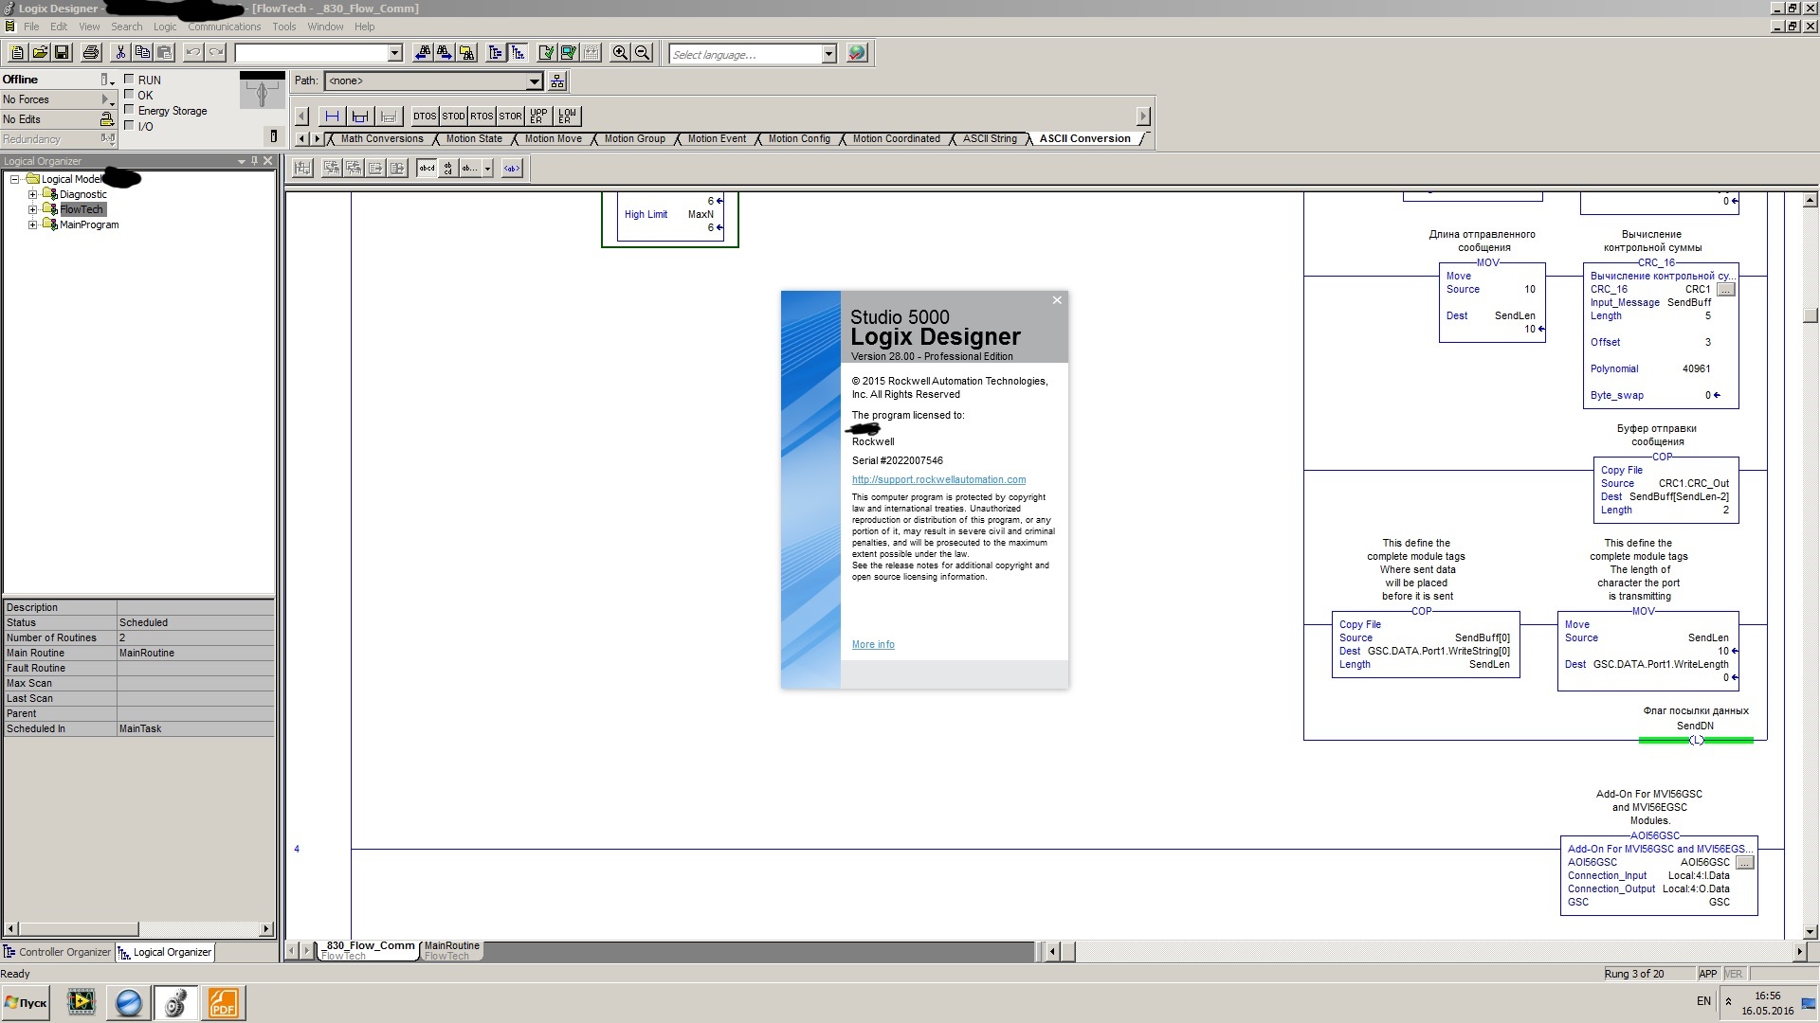Screen dimensions: 1820x1023
Task: Click the More info link
Action: coord(873,644)
